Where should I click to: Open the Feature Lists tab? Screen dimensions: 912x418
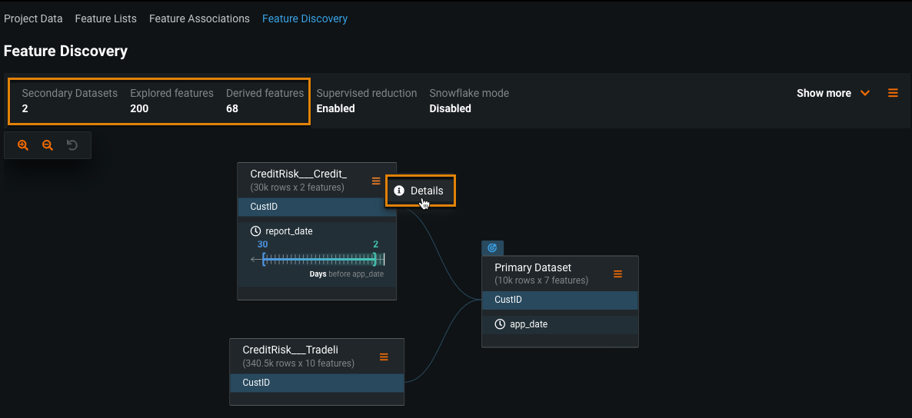(105, 18)
